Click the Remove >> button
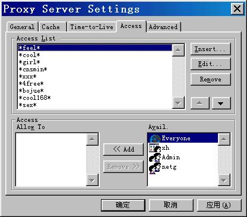The image size is (247, 217). [123, 166]
